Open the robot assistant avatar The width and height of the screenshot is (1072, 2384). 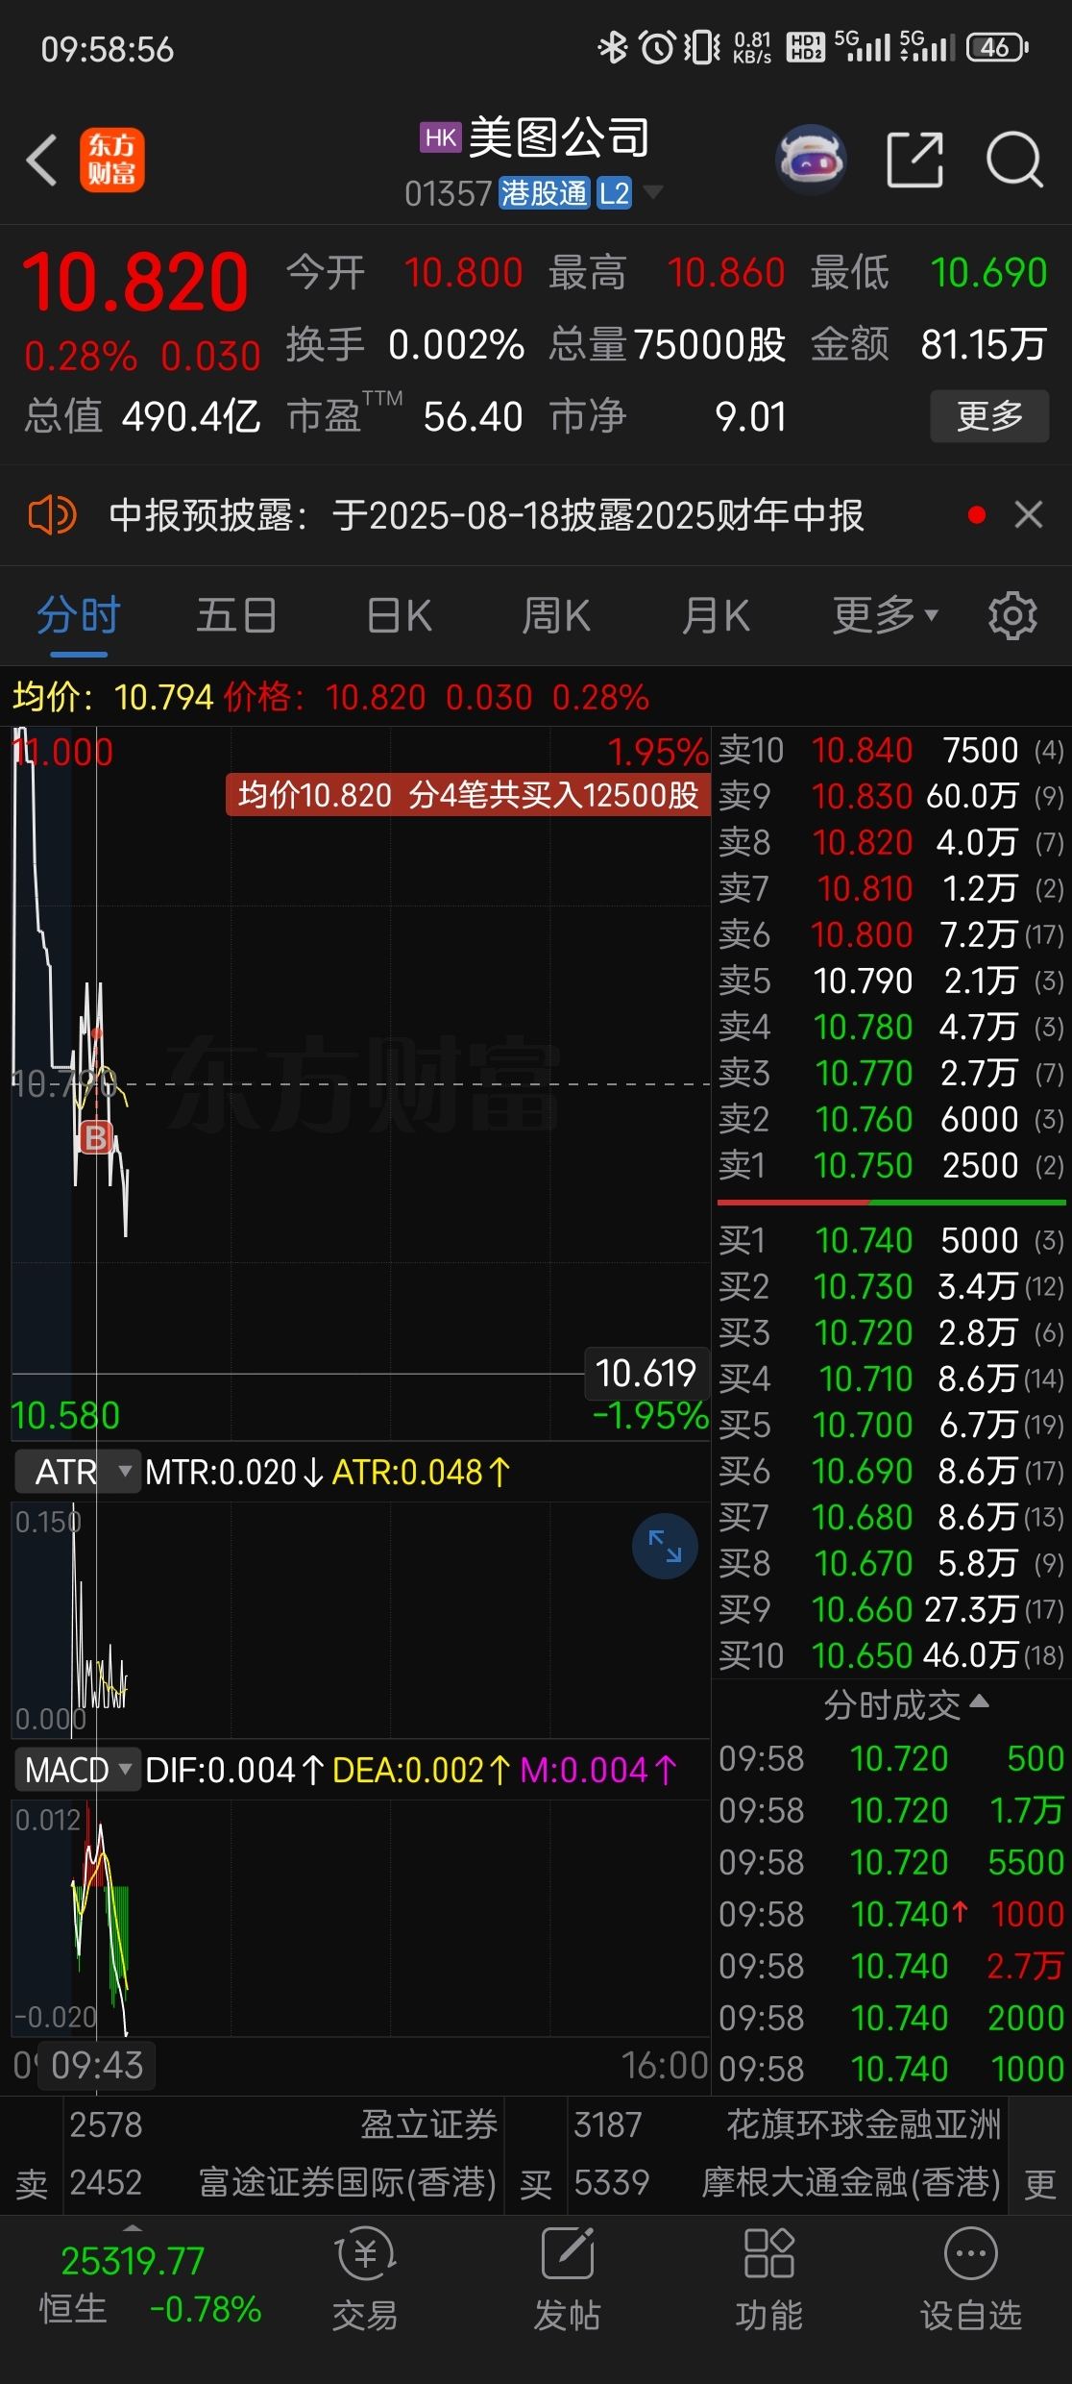(x=811, y=160)
